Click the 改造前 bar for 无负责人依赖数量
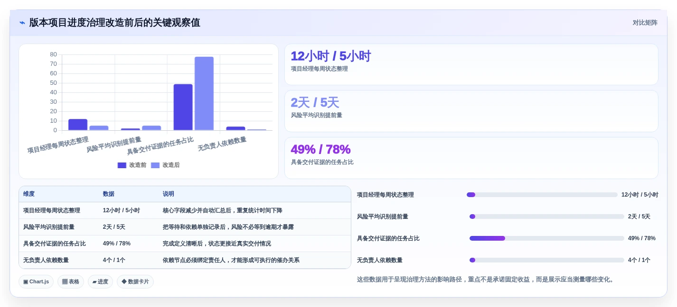This screenshot has width=677, height=307. click(x=235, y=128)
